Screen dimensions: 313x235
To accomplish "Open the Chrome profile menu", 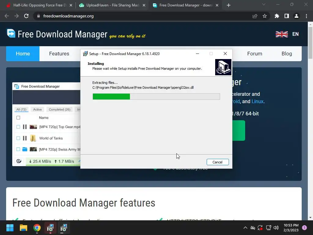I will click(x=296, y=16).
